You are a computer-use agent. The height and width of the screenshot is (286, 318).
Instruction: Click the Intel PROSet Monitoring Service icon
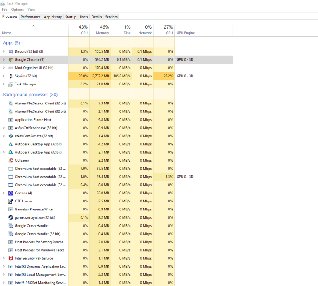tap(11, 283)
